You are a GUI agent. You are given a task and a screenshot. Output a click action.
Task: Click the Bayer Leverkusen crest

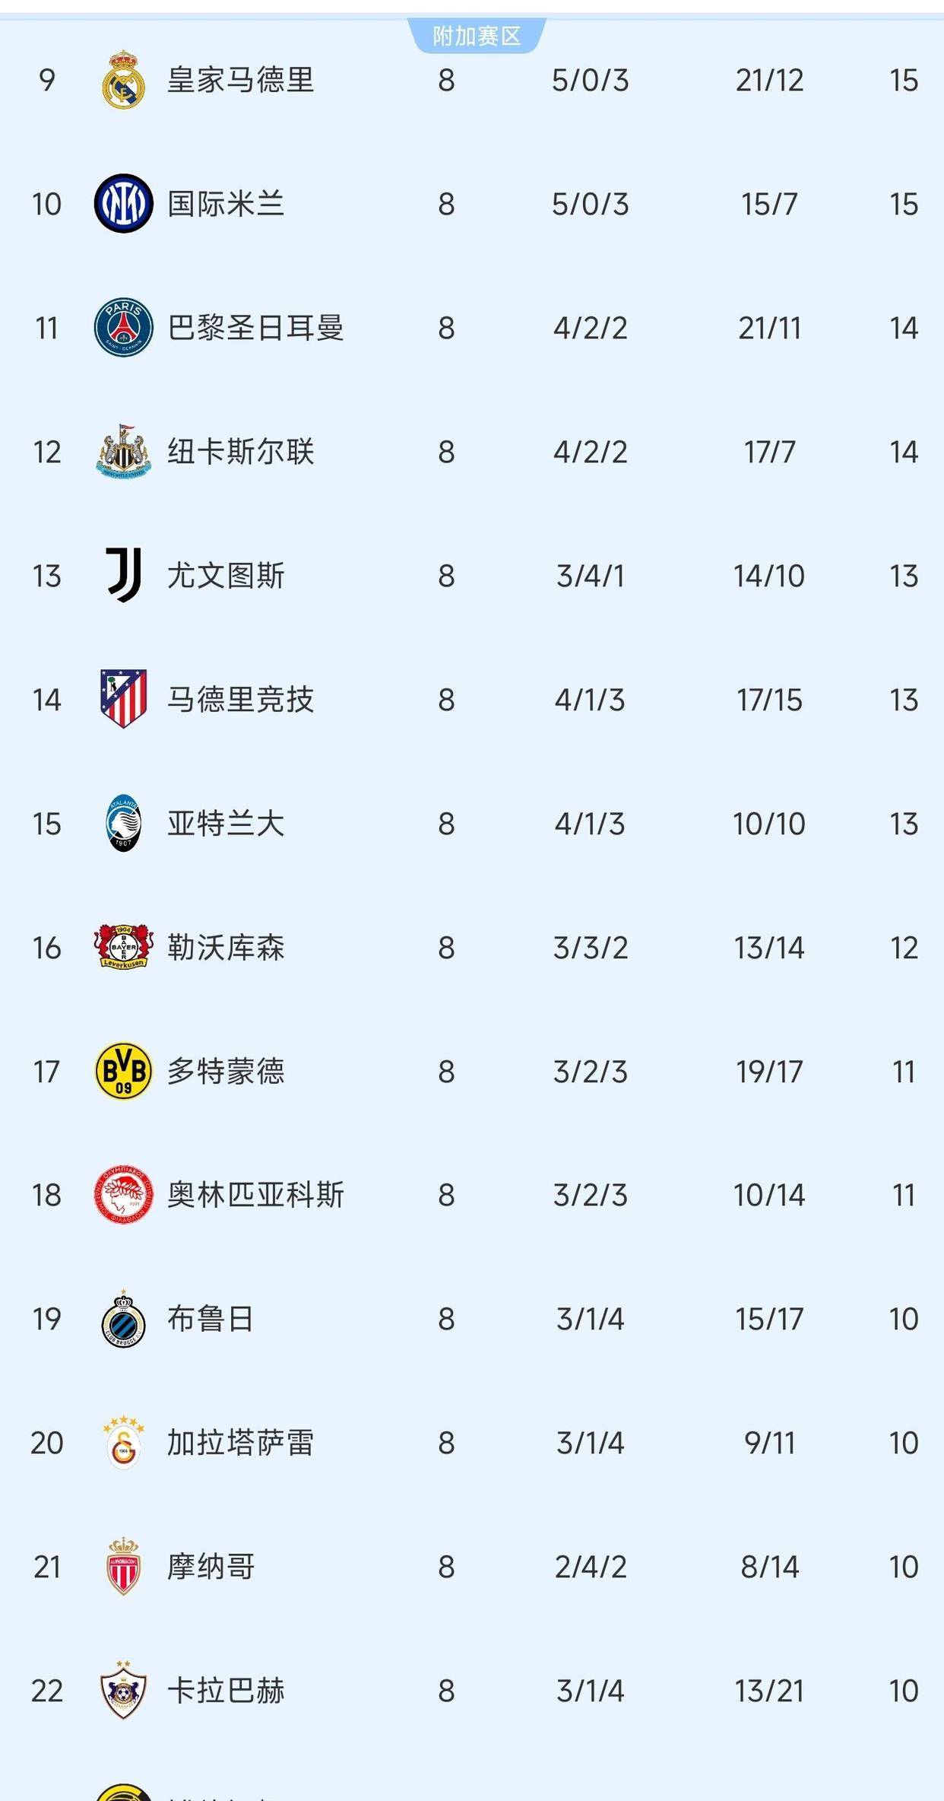[124, 948]
